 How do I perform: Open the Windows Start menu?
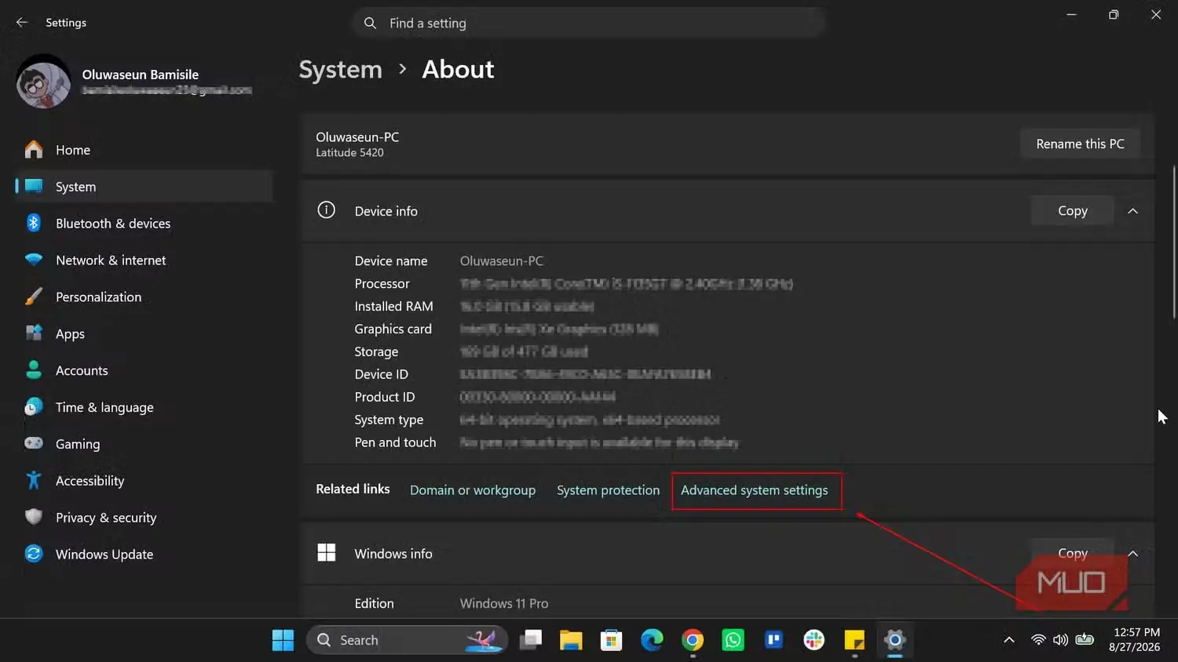click(283, 641)
